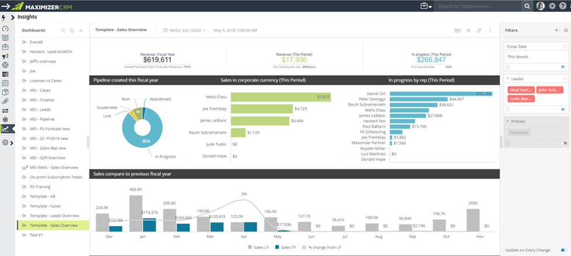Click This Month close date value

(x=517, y=57)
